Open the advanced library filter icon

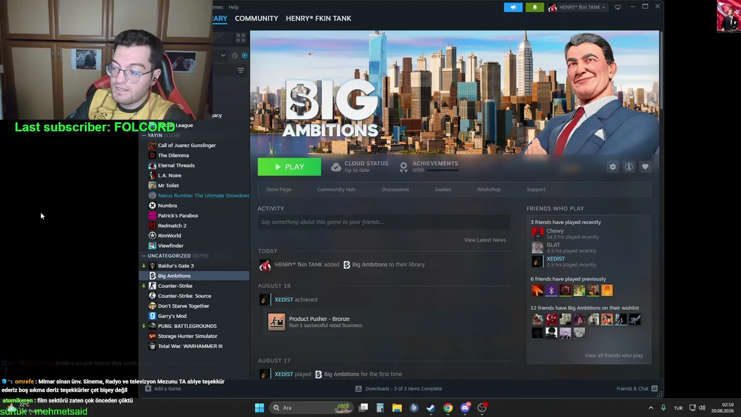(x=241, y=70)
